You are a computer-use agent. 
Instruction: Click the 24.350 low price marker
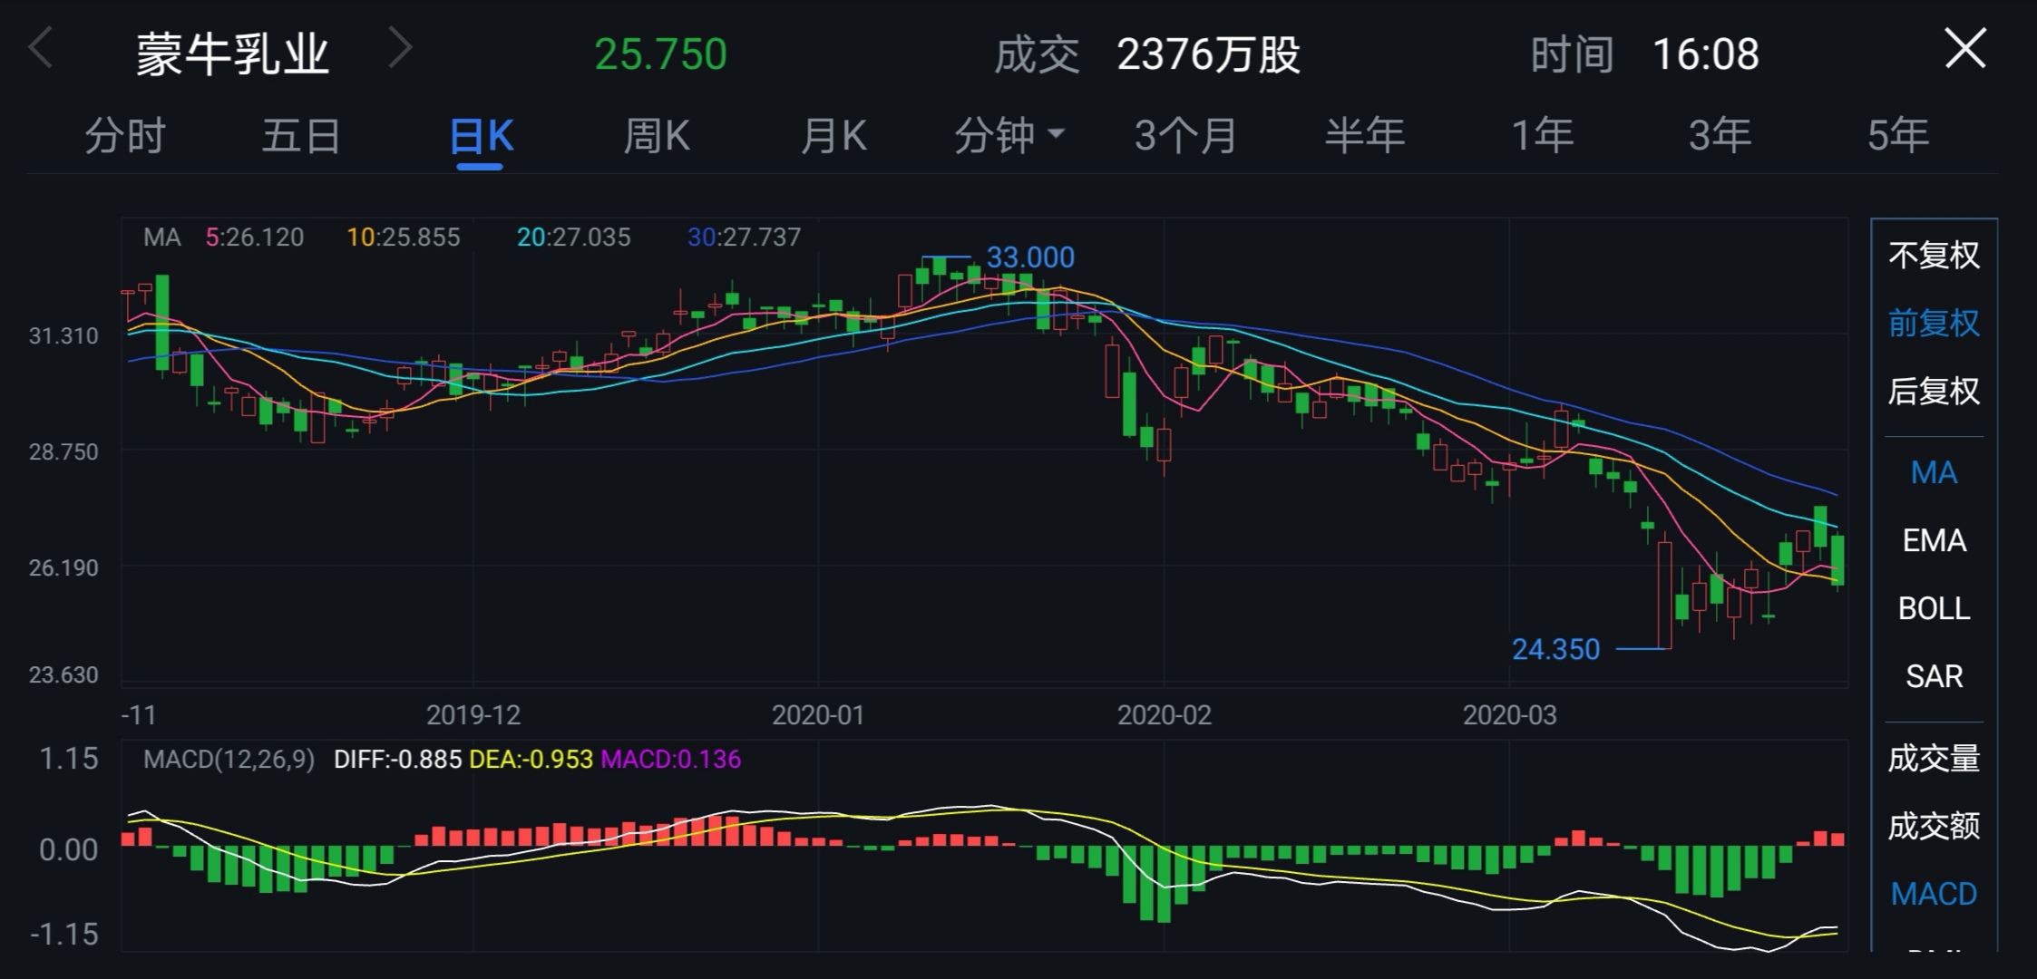1555,649
